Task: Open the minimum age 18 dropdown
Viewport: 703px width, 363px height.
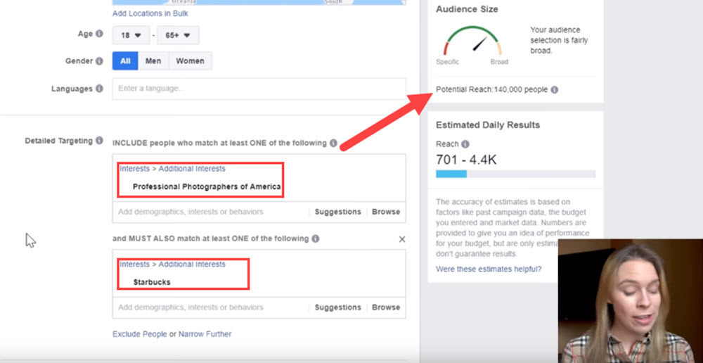Action: 131,35
